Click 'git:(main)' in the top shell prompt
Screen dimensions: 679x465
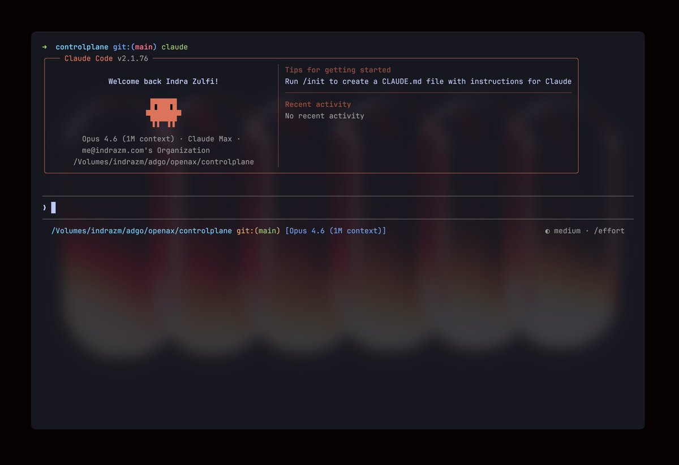(x=135, y=47)
